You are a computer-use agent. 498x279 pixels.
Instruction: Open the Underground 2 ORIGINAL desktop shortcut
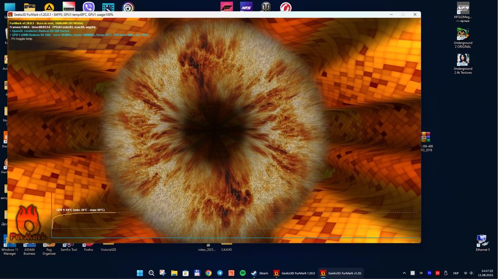click(x=463, y=38)
